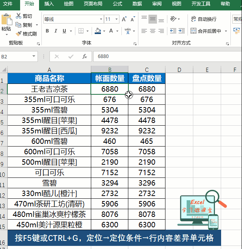Click the text orientation icon
The height and width of the screenshot is (249, 242).
click(173, 19)
